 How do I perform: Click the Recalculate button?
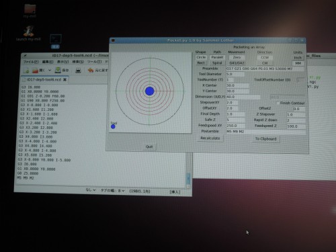(x=210, y=138)
